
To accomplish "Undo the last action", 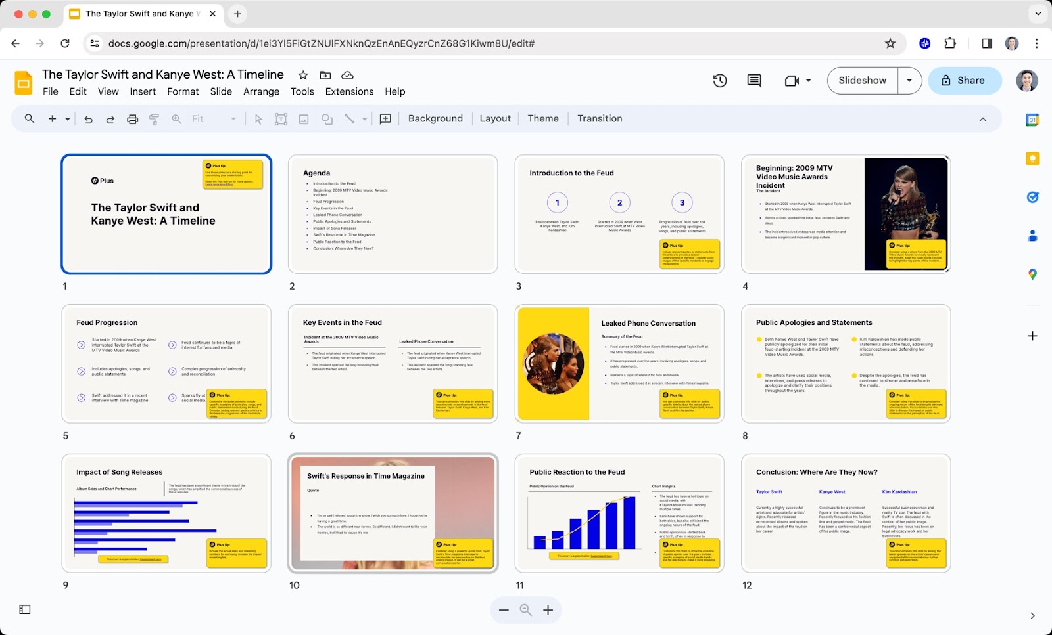I will pyautogui.click(x=88, y=119).
